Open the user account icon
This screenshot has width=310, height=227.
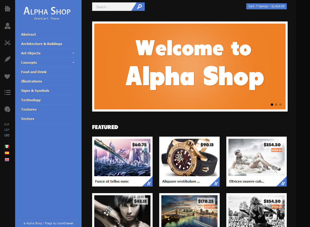[8, 26]
